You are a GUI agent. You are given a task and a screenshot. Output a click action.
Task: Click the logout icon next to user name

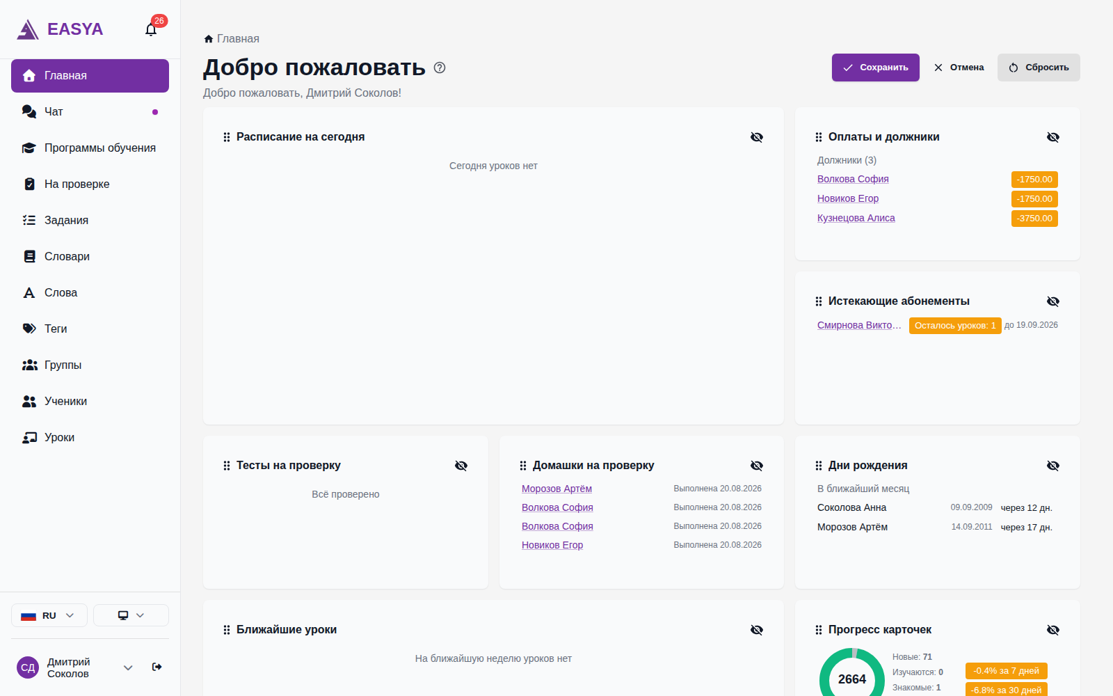click(157, 667)
